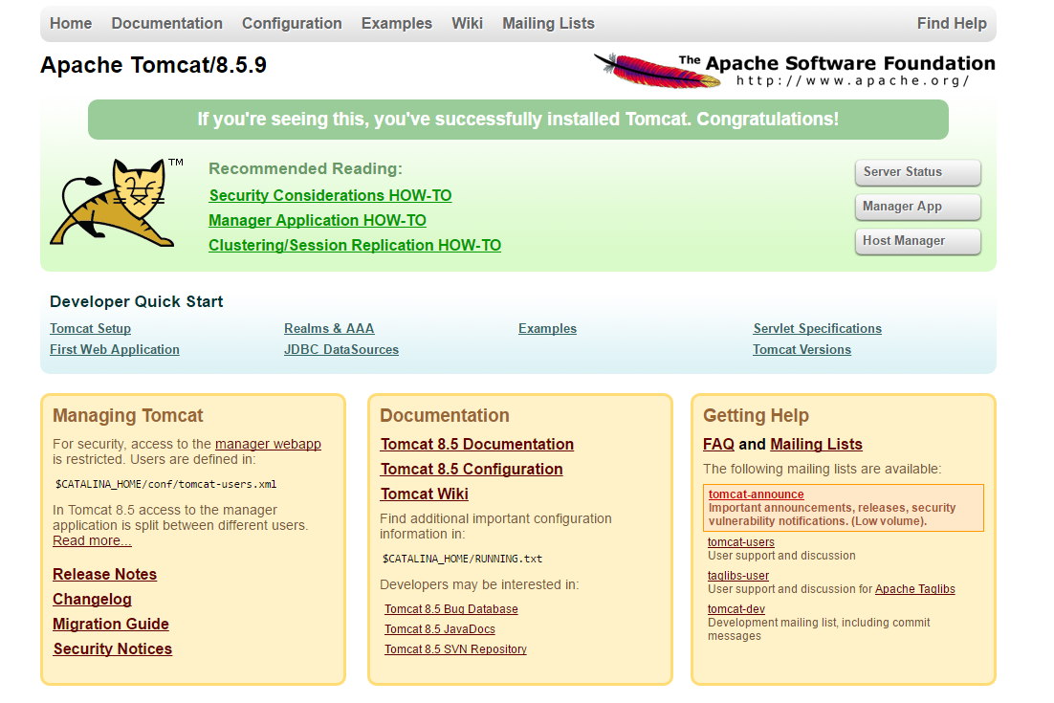Click the Developer Quick Start heading
The height and width of the screenshot is (703, 1054).
tap(137, 302)
